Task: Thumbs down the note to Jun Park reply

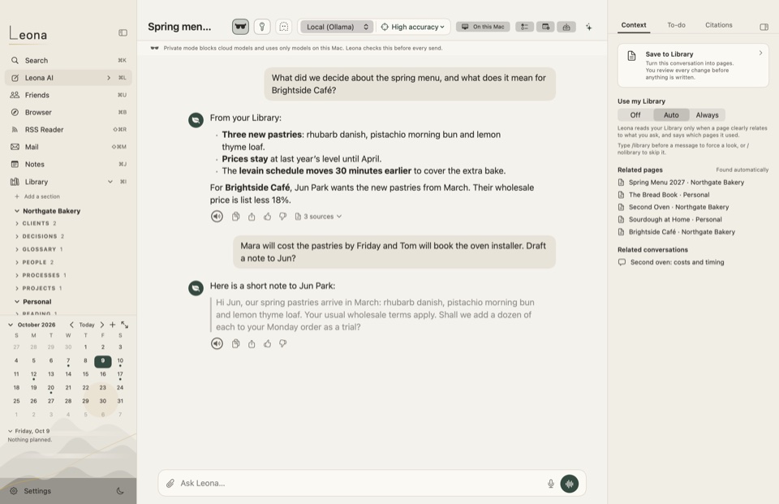Action: 283,343
